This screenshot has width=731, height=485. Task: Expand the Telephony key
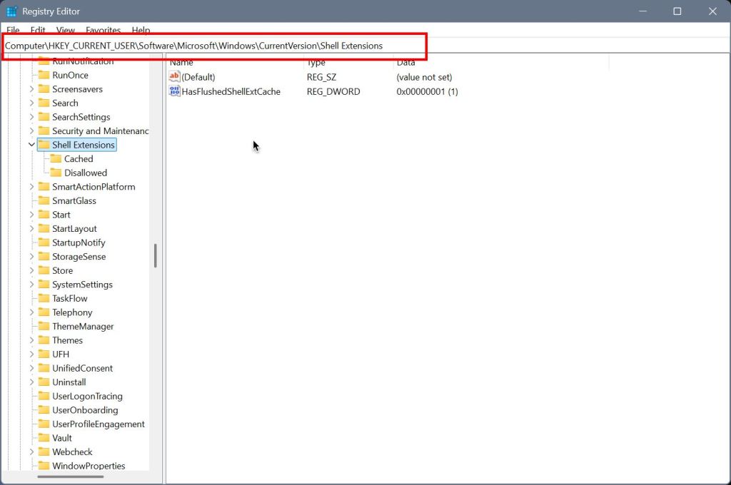click(x=31, y=312)
